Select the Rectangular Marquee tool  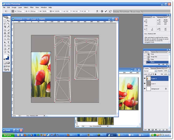tap(5, 21)
